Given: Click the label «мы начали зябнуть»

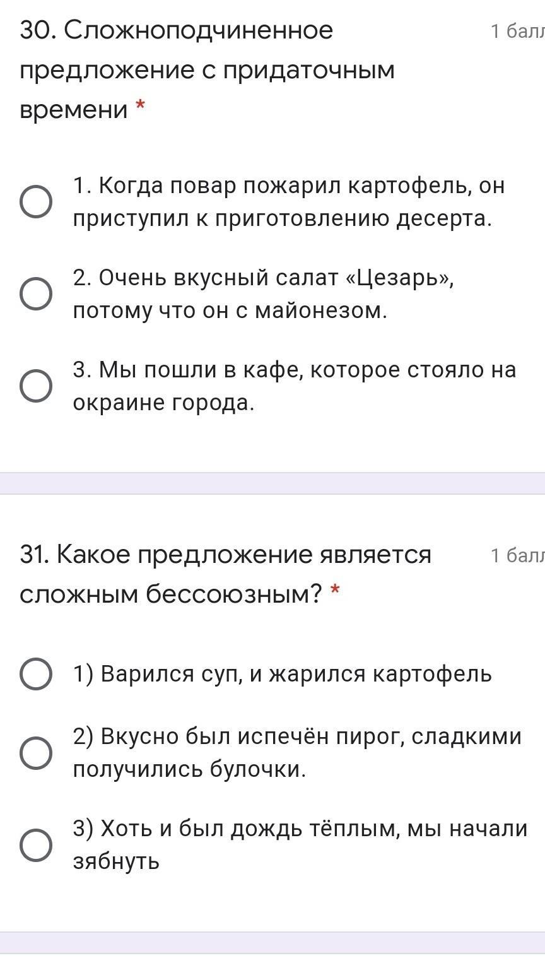Looking at the screenshot, I should point(300,844).
